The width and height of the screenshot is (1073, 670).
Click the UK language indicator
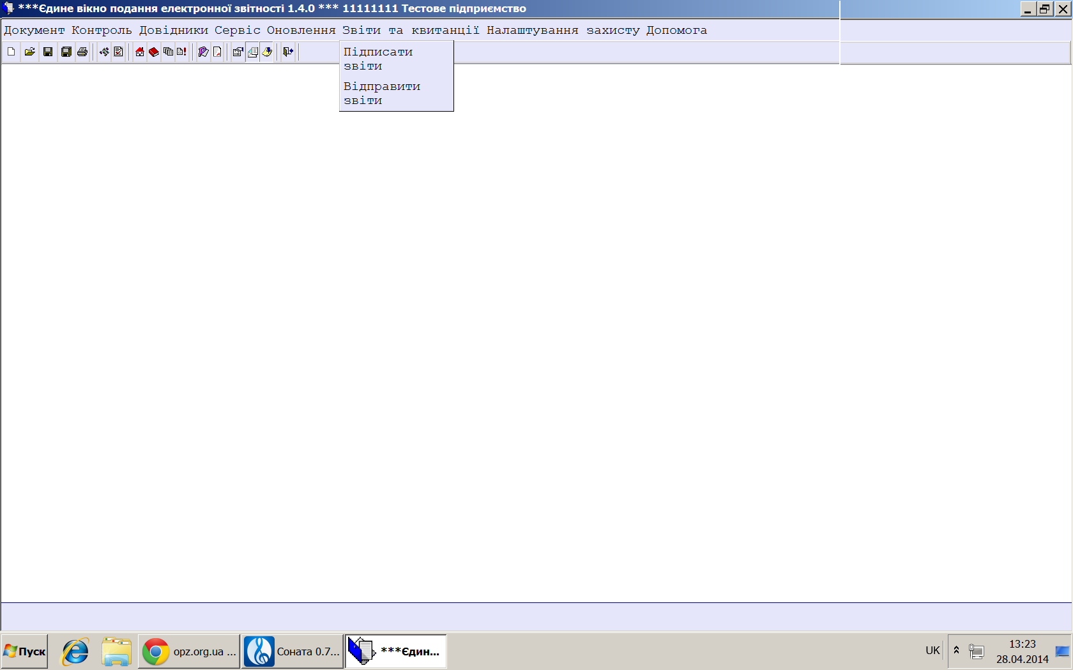tap(932, 650)
